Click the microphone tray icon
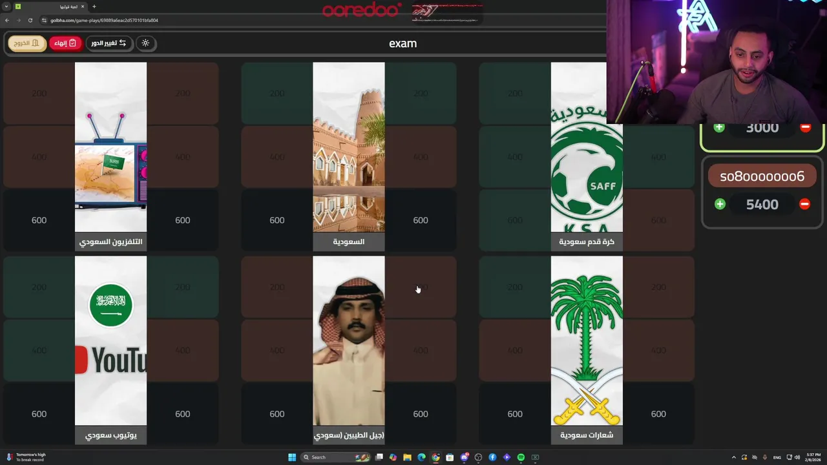 click(765, 457)
